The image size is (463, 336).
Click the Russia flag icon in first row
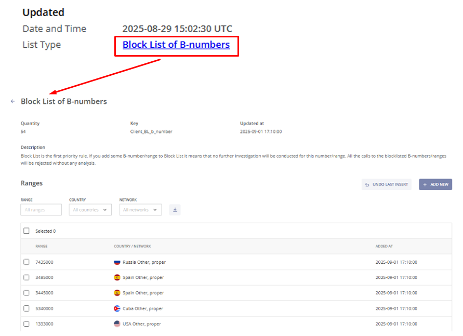[x=117, y=262]
